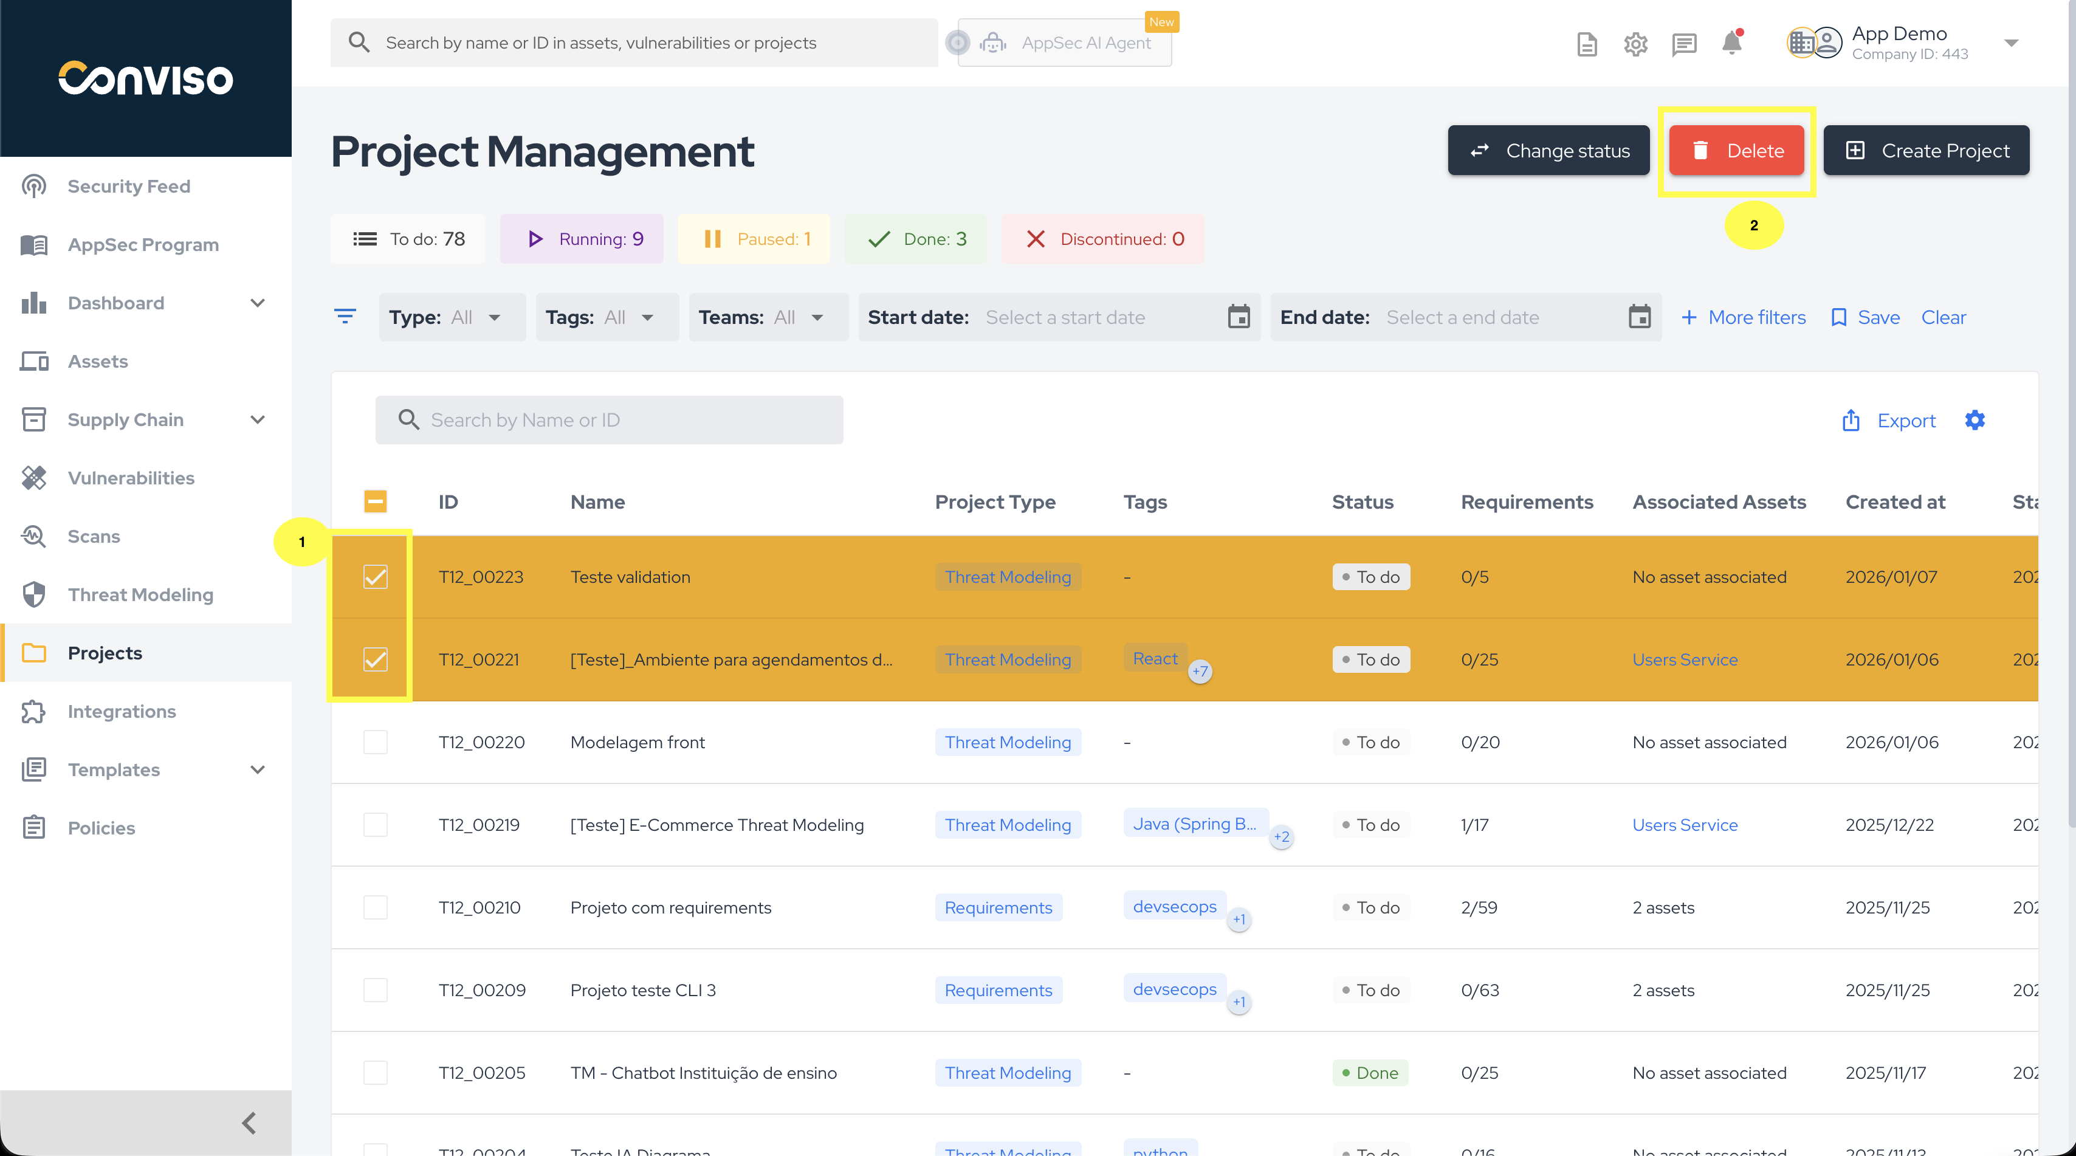This screenshot has height=1156, width=2076.
Task: Uncheck project T12_00223 checkbox
Action: 375,577
